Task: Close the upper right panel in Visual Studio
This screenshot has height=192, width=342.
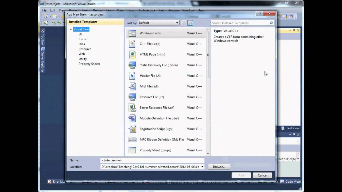Action: click(x=298, y=30)
